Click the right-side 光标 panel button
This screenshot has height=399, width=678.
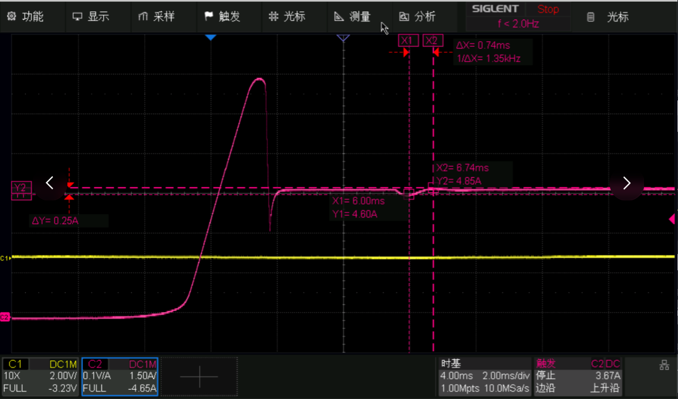tap(608, 17)
